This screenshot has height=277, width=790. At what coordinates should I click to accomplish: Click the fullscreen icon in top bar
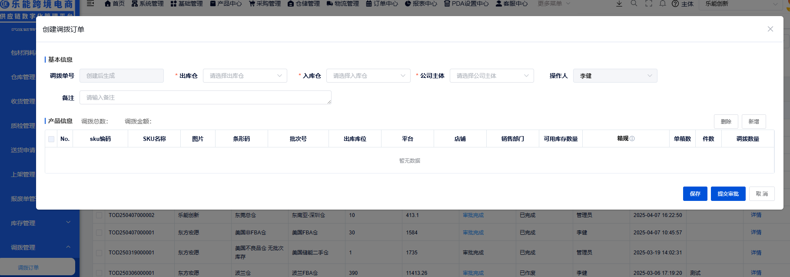(649, 3)
